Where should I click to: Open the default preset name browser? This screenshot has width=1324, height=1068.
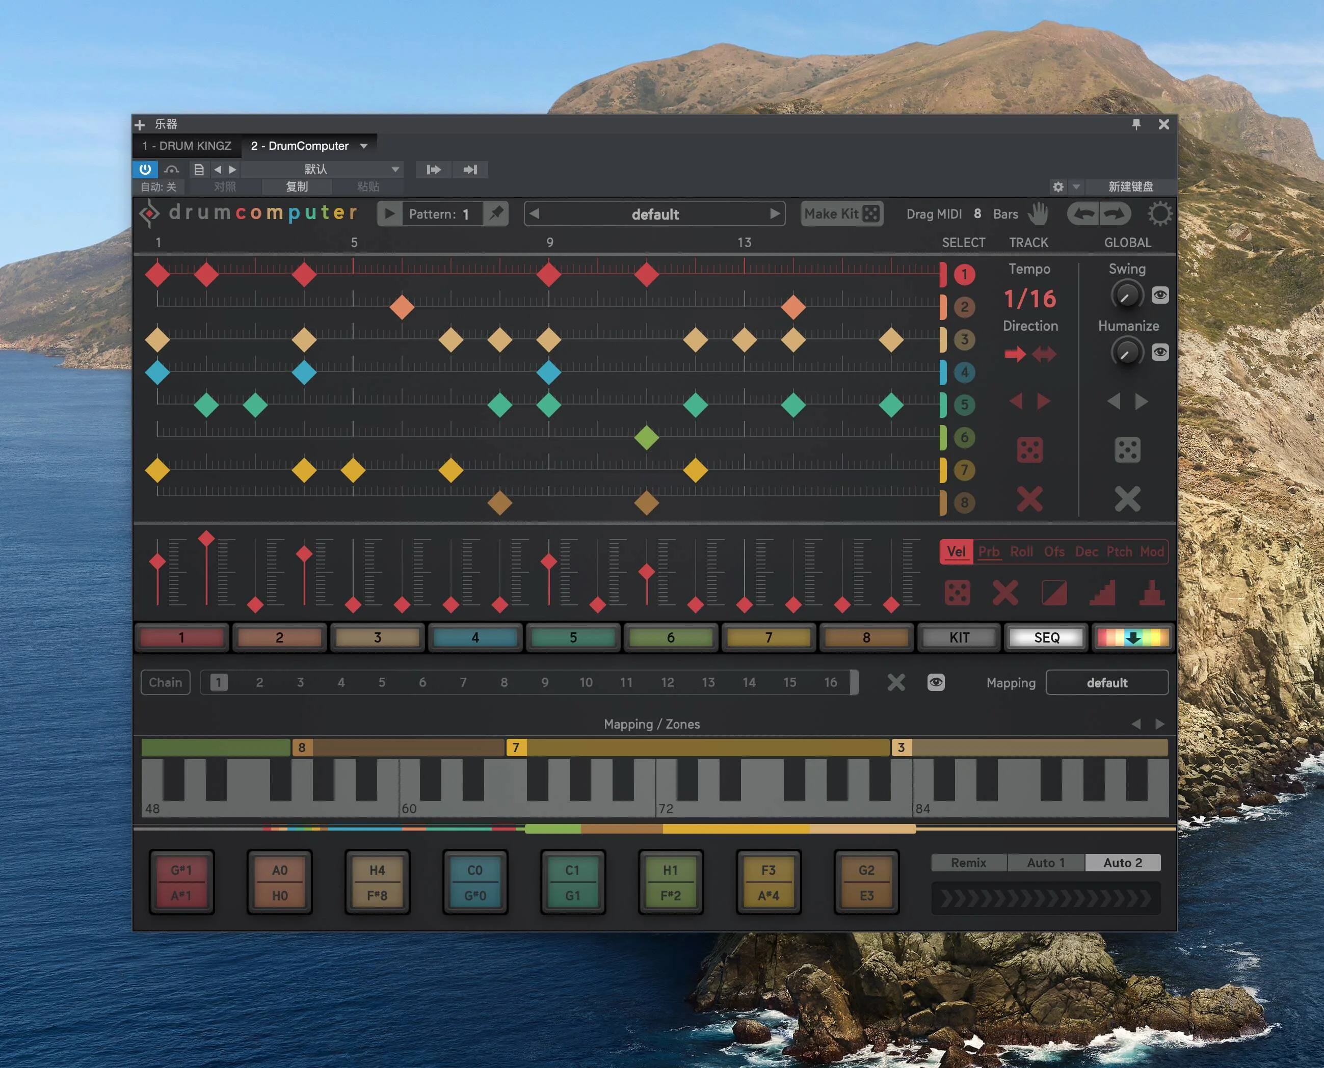point(655,214)
